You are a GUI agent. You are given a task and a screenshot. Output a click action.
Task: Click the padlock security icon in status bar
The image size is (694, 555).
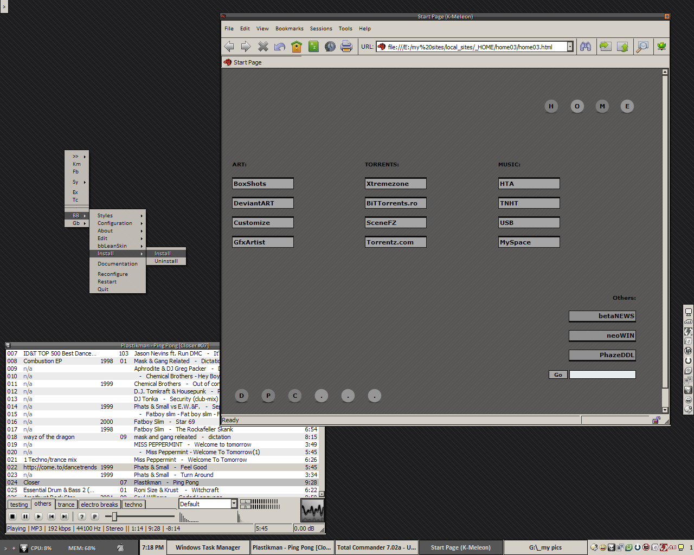click(x=656, y=420)
